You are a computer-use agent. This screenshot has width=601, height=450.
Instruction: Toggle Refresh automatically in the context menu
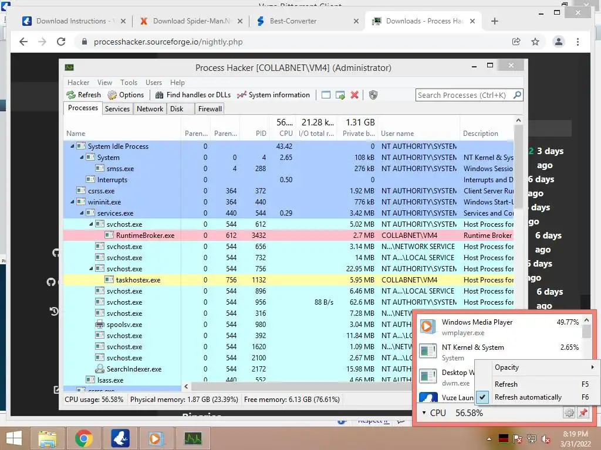tap(538, 397)
